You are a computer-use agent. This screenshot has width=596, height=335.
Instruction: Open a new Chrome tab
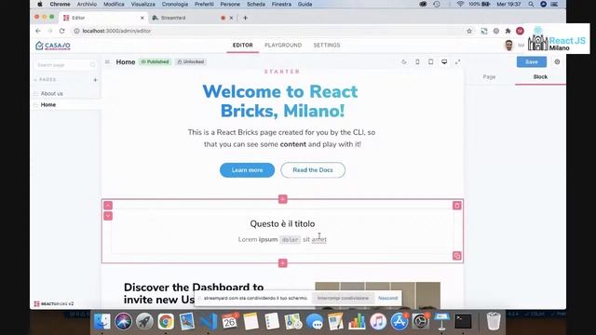pos(245,18)
